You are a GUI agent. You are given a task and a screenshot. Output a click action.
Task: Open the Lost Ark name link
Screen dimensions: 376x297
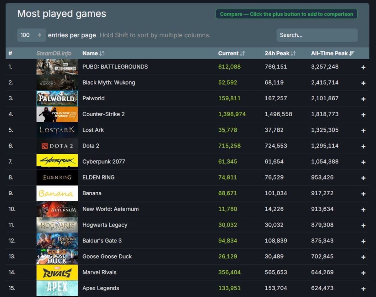coord(93,130)
